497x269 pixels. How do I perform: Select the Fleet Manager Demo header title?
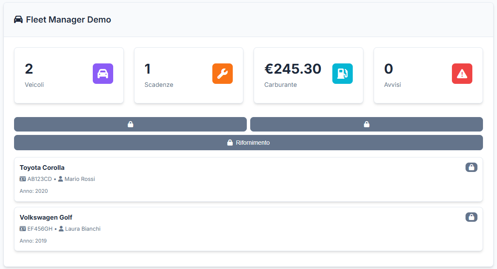(x=69, y=20)
